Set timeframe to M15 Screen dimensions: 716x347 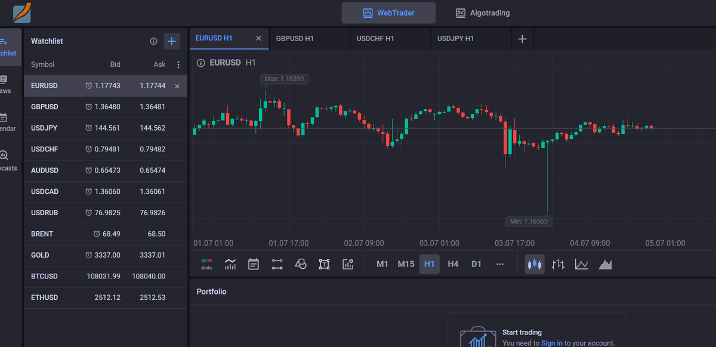[x=406, y=264]
